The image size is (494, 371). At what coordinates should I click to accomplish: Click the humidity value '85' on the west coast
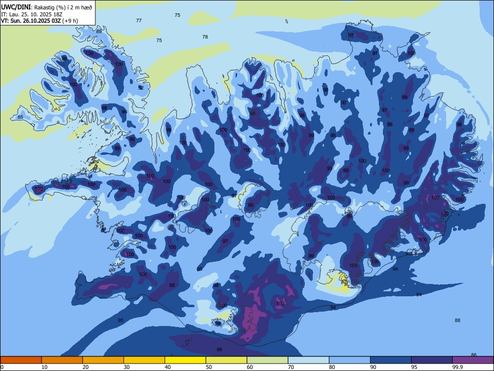pos(20,117)
